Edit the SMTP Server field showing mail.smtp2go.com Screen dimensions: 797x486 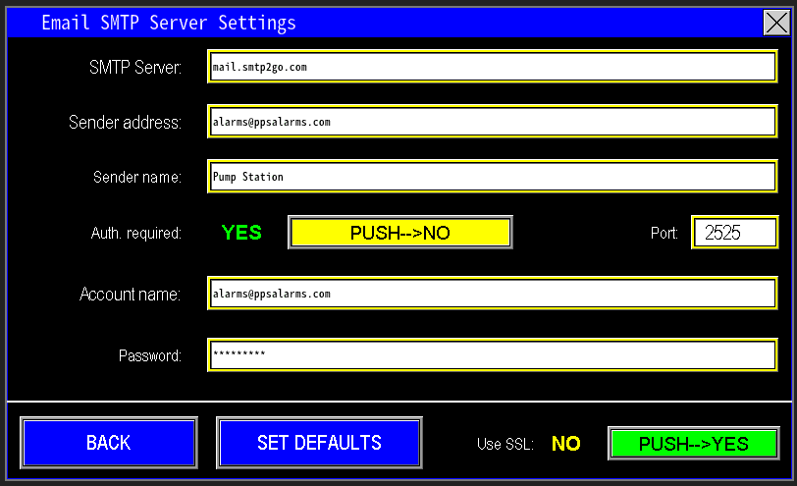pos(493,67)
